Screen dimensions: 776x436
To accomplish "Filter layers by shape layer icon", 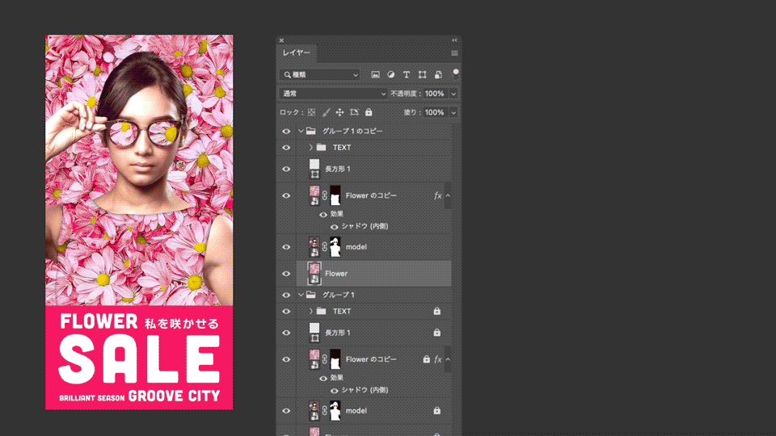I will (422, 74).
